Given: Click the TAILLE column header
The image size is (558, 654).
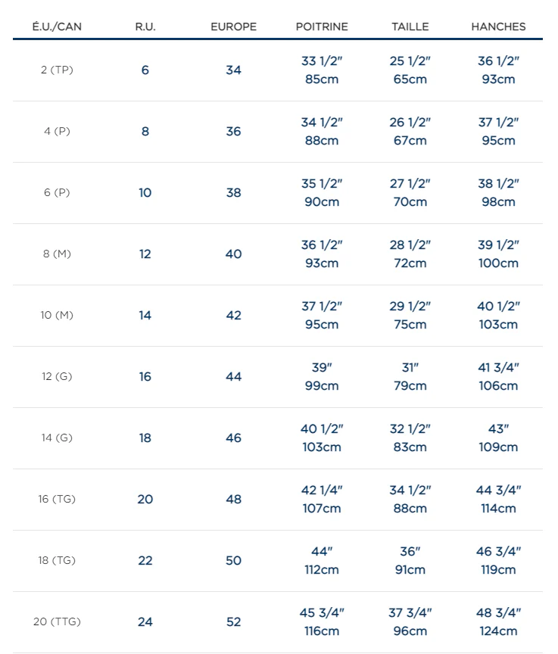Looking at the screenshot, I should pyautogui.click(x=410, y=26).
